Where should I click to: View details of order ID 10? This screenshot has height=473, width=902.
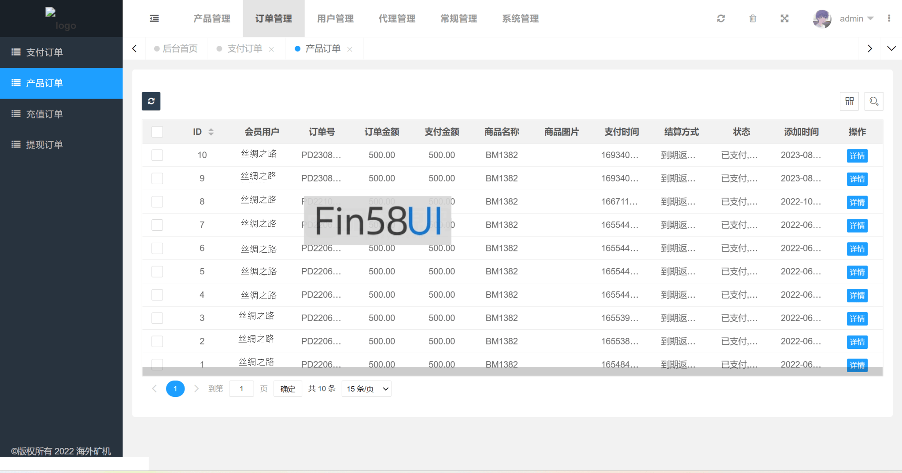(x=857, y=155)
